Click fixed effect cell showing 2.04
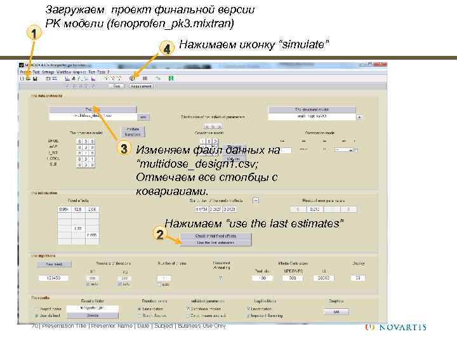Screen dimensions: 457x343 (x=92, y=210)
